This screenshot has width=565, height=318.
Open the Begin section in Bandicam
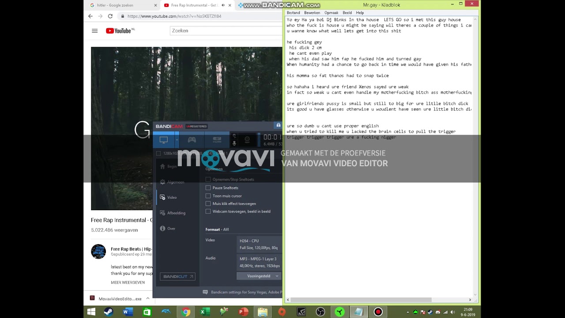pos(168,167)
